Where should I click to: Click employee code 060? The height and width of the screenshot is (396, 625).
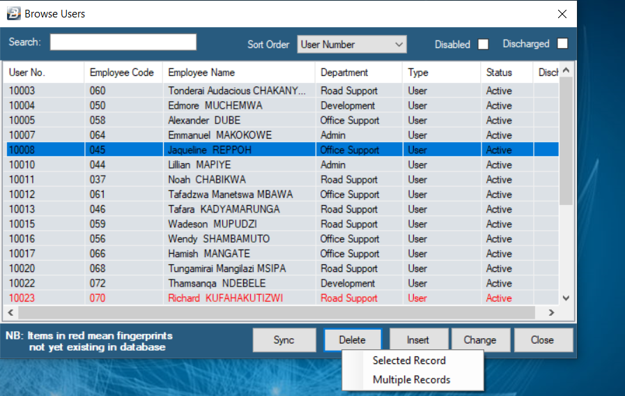(98, 91)
